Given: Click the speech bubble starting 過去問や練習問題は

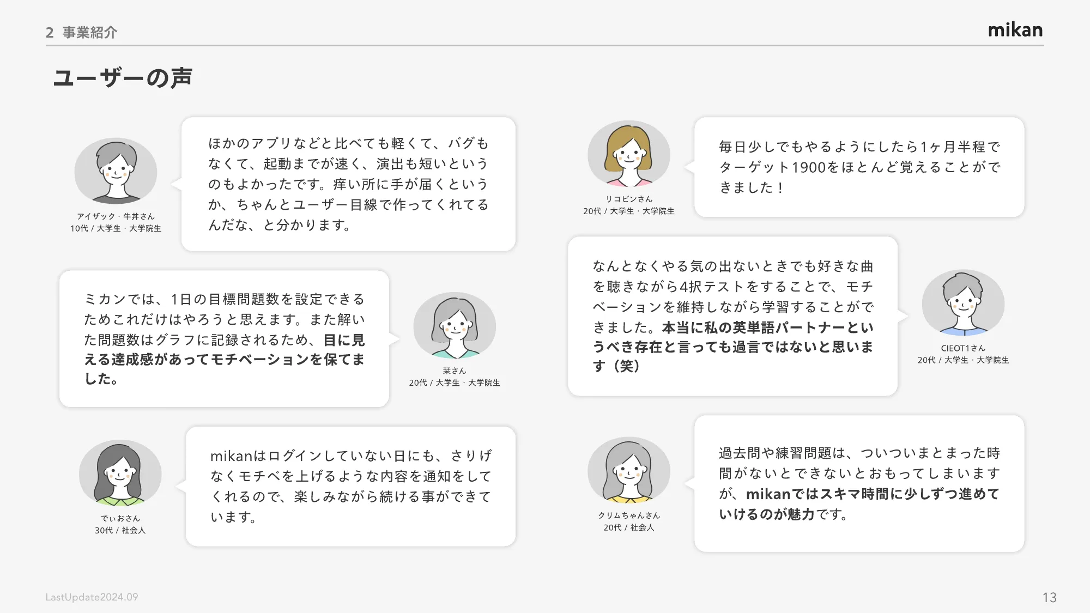Looking at the screenshot, I should point(859,483).
